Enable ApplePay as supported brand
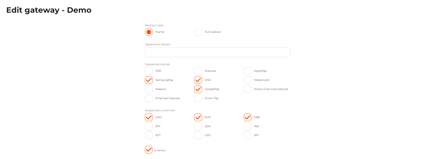Screen dimensions: 435x159 pyautogui.click(x=248, y=71)
